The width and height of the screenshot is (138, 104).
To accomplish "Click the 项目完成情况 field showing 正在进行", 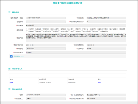I will [76, 53].
